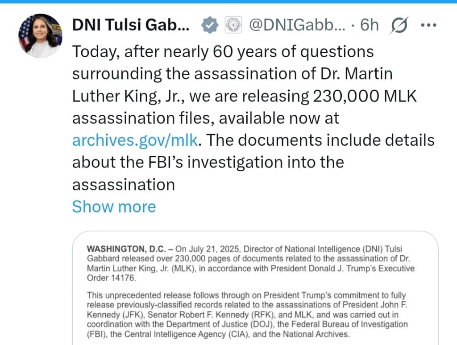Open the @DNIGabb... handle link
Screen dimensions: 457x345
click(x=297, y=25)
